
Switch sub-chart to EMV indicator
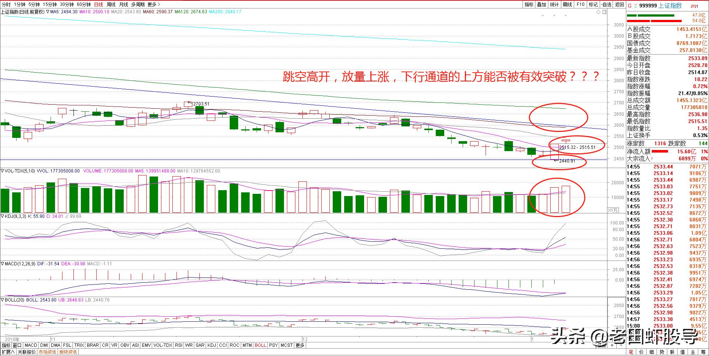pos(146,345)
